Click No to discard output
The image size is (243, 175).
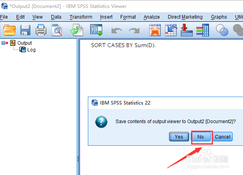pos(201,137)
